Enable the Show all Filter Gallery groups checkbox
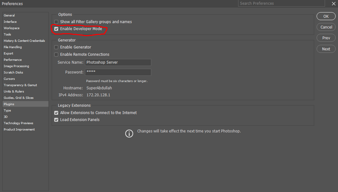338x192 pixels. coord(56,22)
